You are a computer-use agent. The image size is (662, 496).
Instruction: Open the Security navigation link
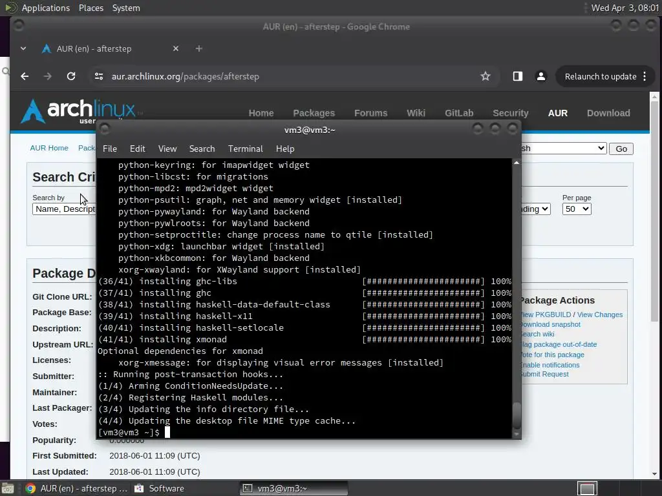pos(511,113)
